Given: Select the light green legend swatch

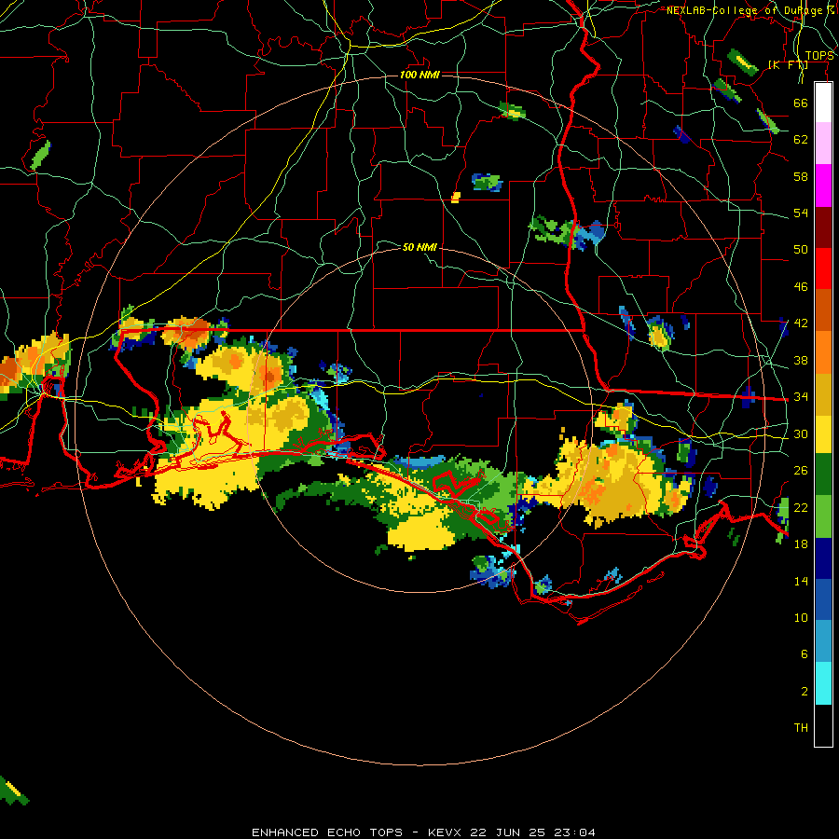Looking at the screenshot, I should 823,516.
